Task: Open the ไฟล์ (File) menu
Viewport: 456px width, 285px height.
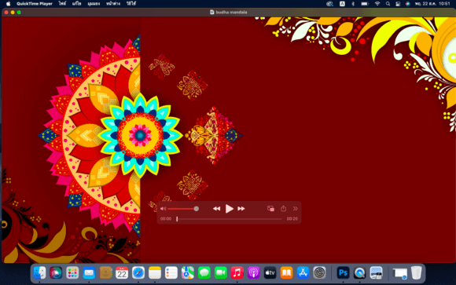Action: tap(62, 4)
